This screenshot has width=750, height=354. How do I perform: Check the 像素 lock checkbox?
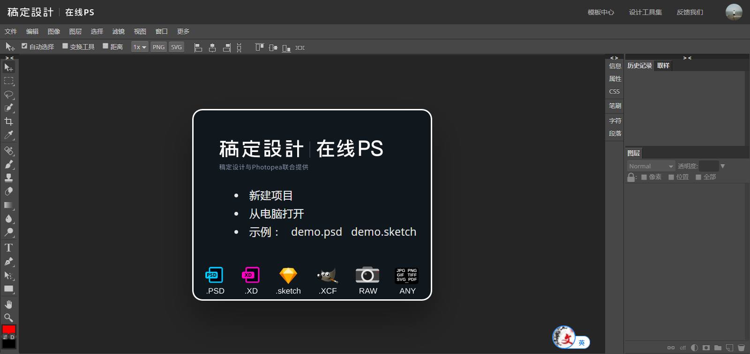click(644, 177)
